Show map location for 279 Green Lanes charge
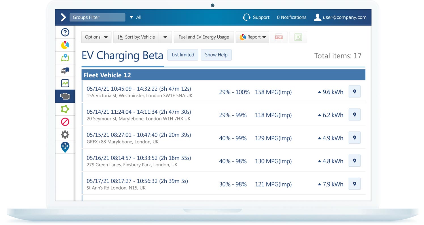The height and width of the screenshot is (225, 424). pos(355,161)
